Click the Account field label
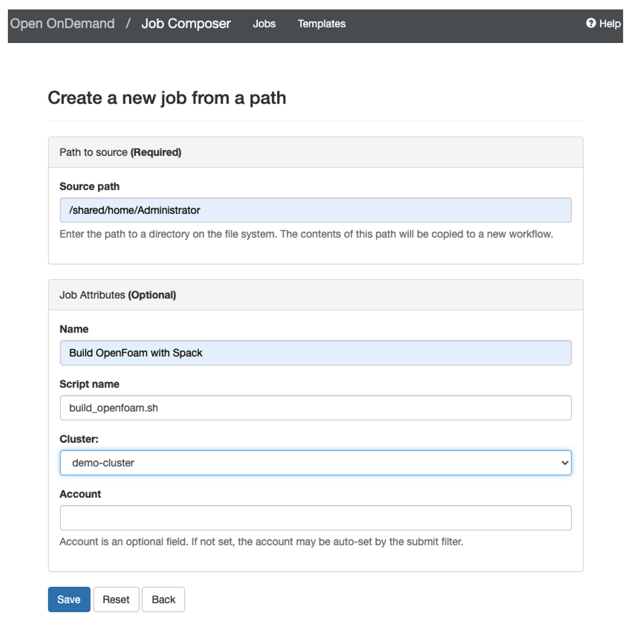This screenshot has width=631, height=622. click(80, 494)
